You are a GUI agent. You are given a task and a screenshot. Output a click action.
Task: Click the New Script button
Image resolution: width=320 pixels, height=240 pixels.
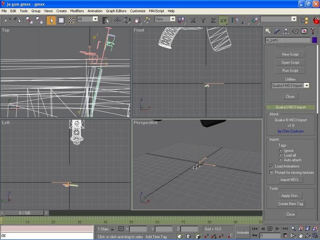[x=290, y=54]
